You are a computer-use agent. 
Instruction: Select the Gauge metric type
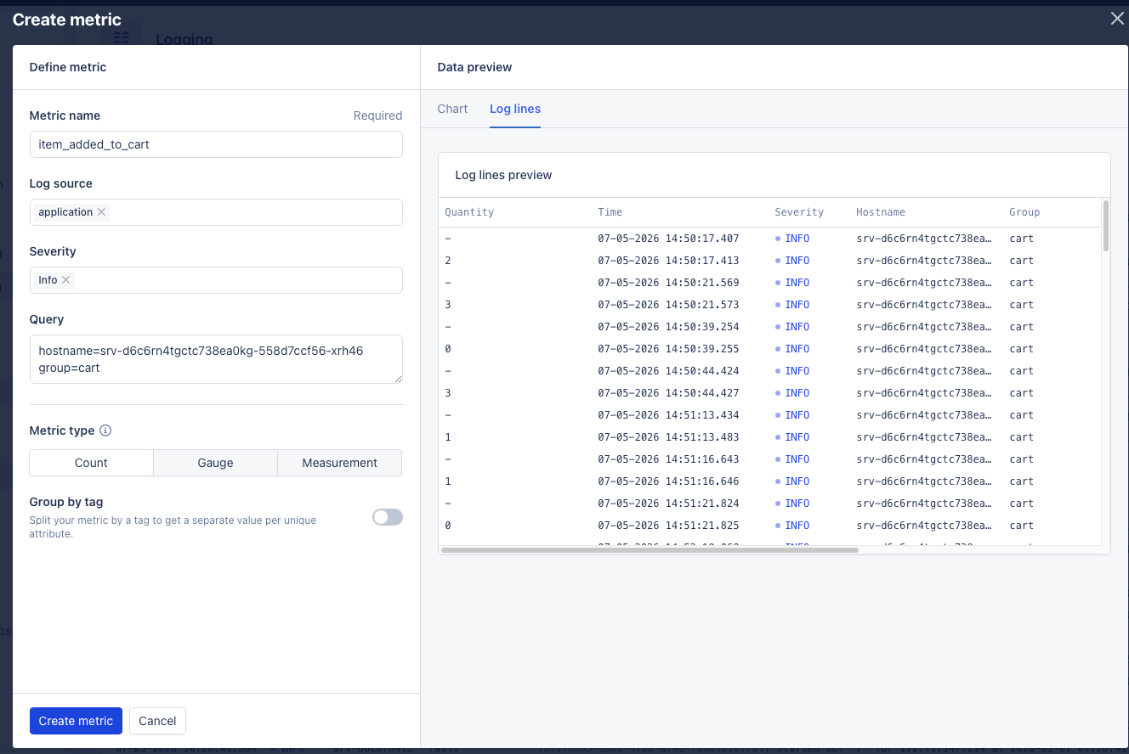(x=215, y=463)
